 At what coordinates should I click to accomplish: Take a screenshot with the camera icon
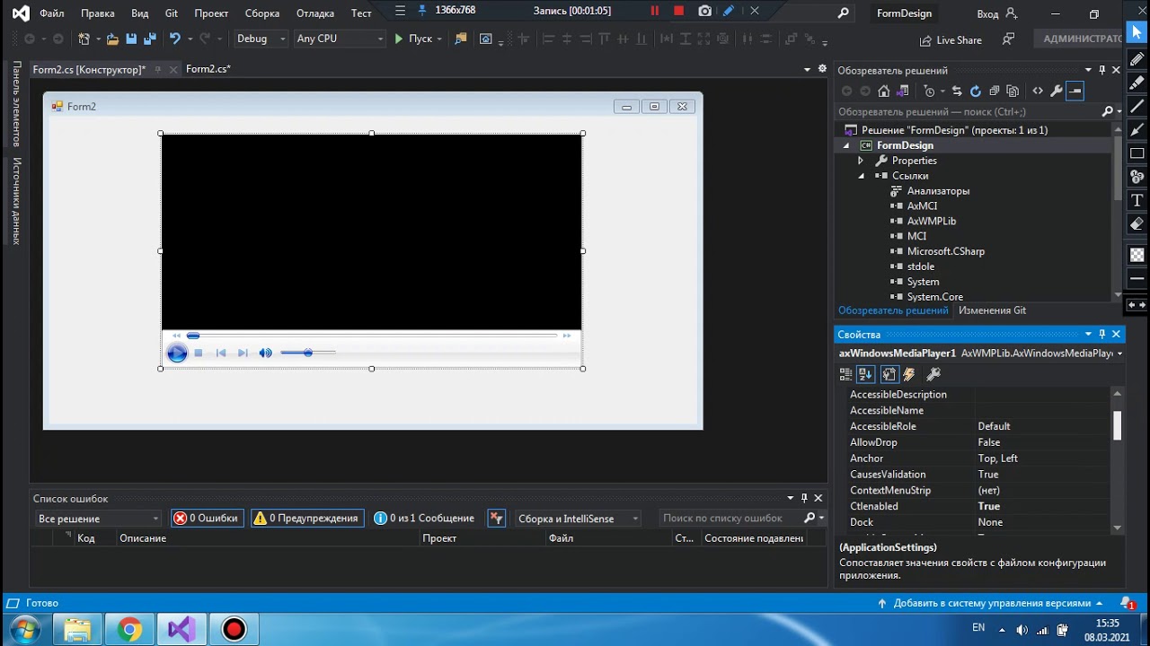(x=705, y=11)
